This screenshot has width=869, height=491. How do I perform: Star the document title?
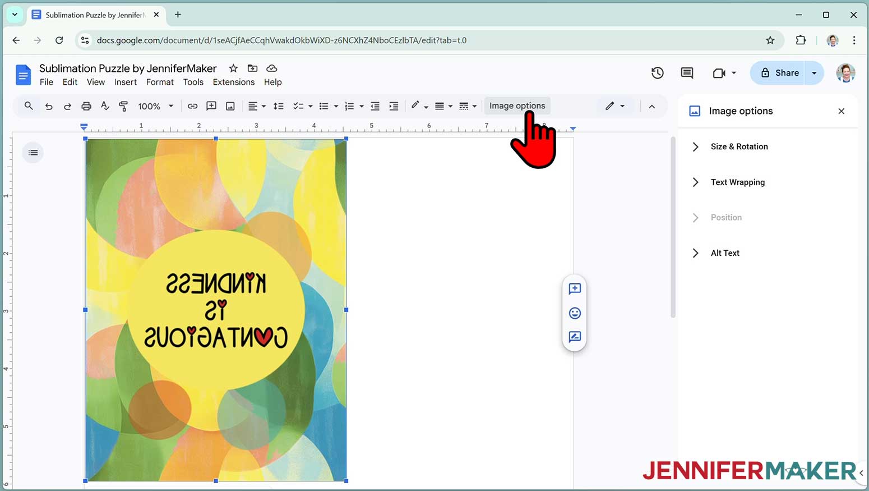coord(233,68)
